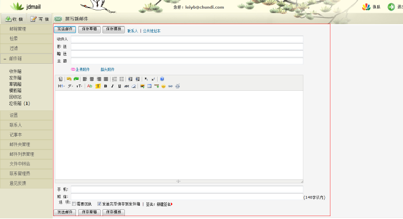Click the first editor toolbar icon before undo
The width and height of the screenshot is (403, 219).
[60, 79]
